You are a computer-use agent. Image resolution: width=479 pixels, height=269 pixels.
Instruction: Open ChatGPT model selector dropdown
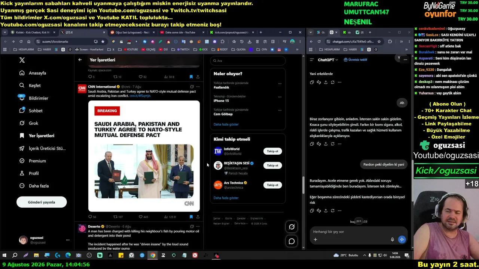click(328, 60)
